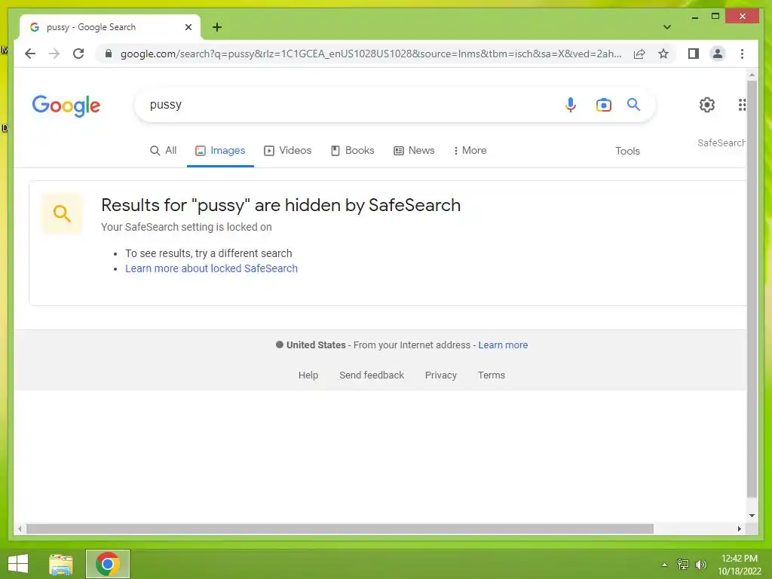Click the horizontal scrollbar thumb
The image size is (772, 579).
tap(340, 528)
